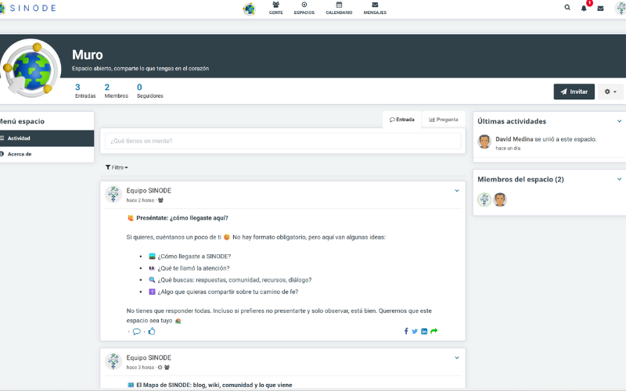This screenshot has height=391, width=626.
Task: Open the Filtro dropdown
Action: (117, 167)
